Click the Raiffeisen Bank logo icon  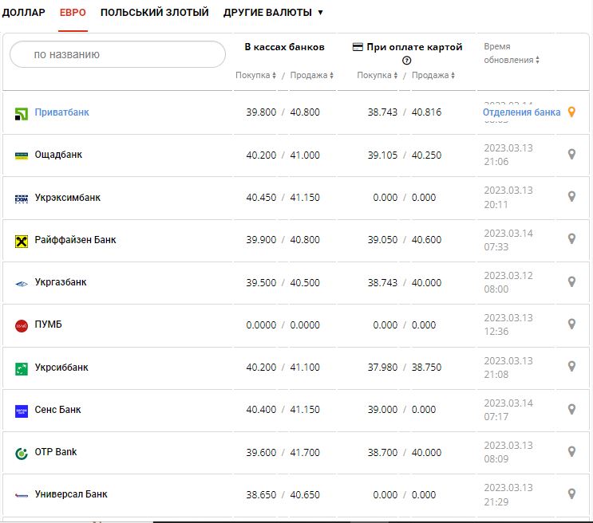tap(22, 240)
